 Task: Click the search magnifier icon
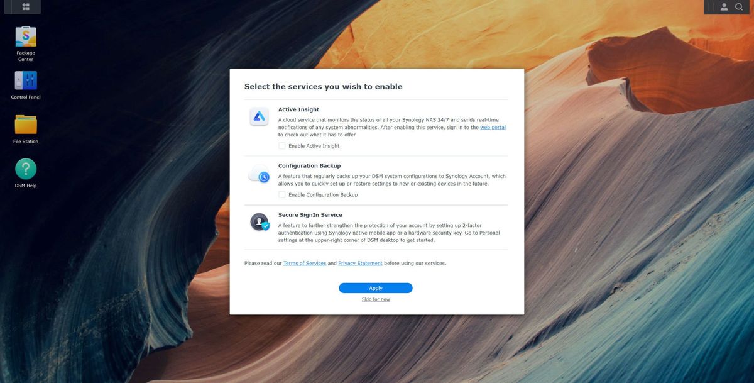click(x=739, y=7)
